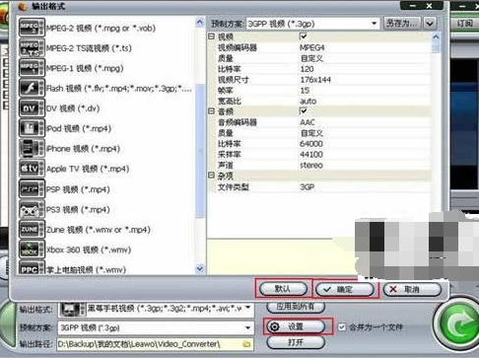Viewport: 479px width, 358px height.
Task: Click file type value 3GP
Action: coord(308,187)
